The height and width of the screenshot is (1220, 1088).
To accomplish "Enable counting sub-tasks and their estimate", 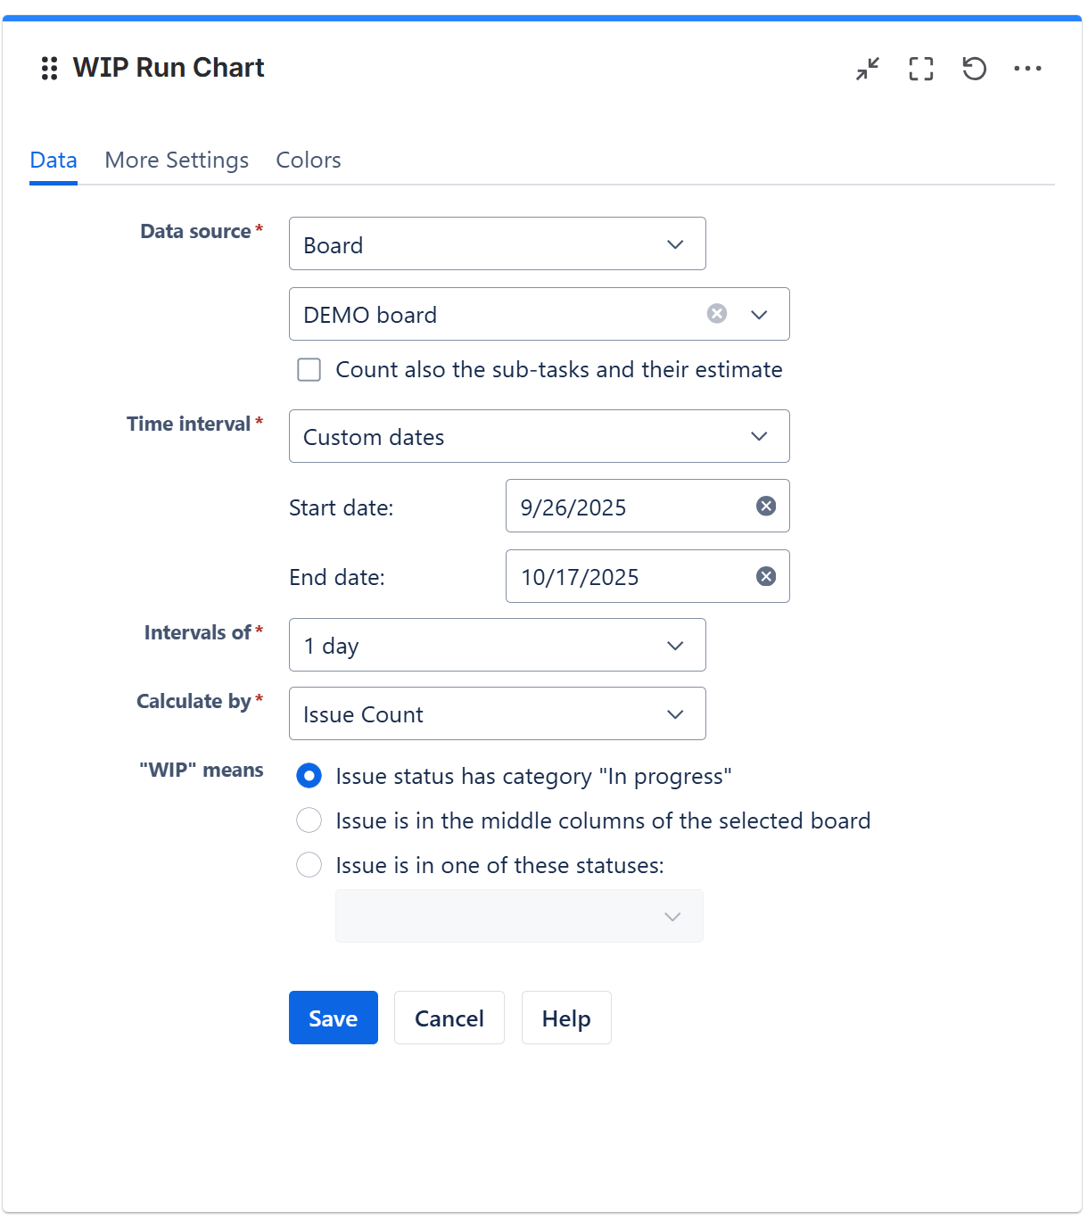I will (x=309, y=370).
